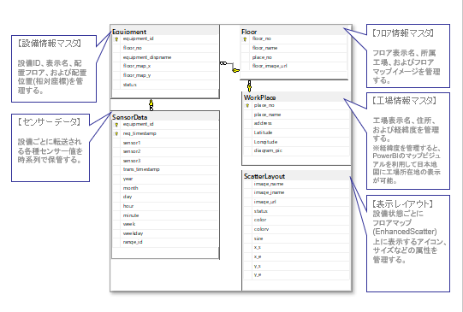Click place_no column in Floor table

pos(262,57)
